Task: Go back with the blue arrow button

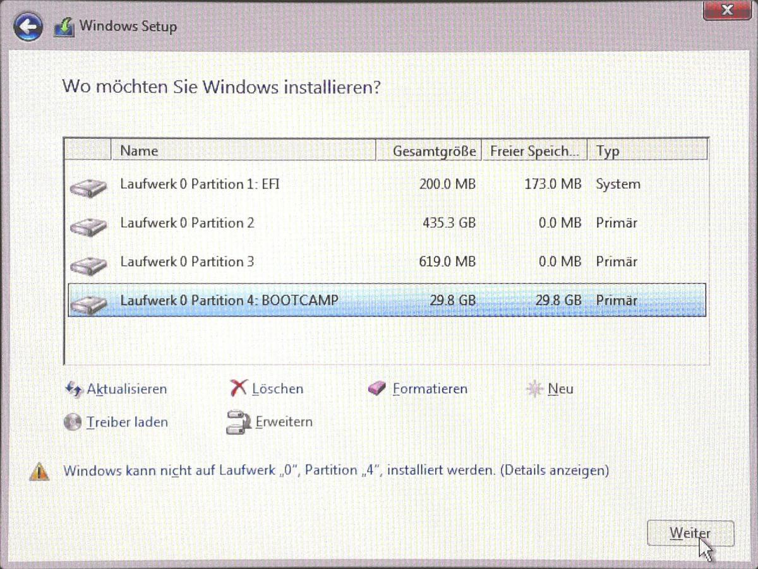Action: (x=27, y=27)
